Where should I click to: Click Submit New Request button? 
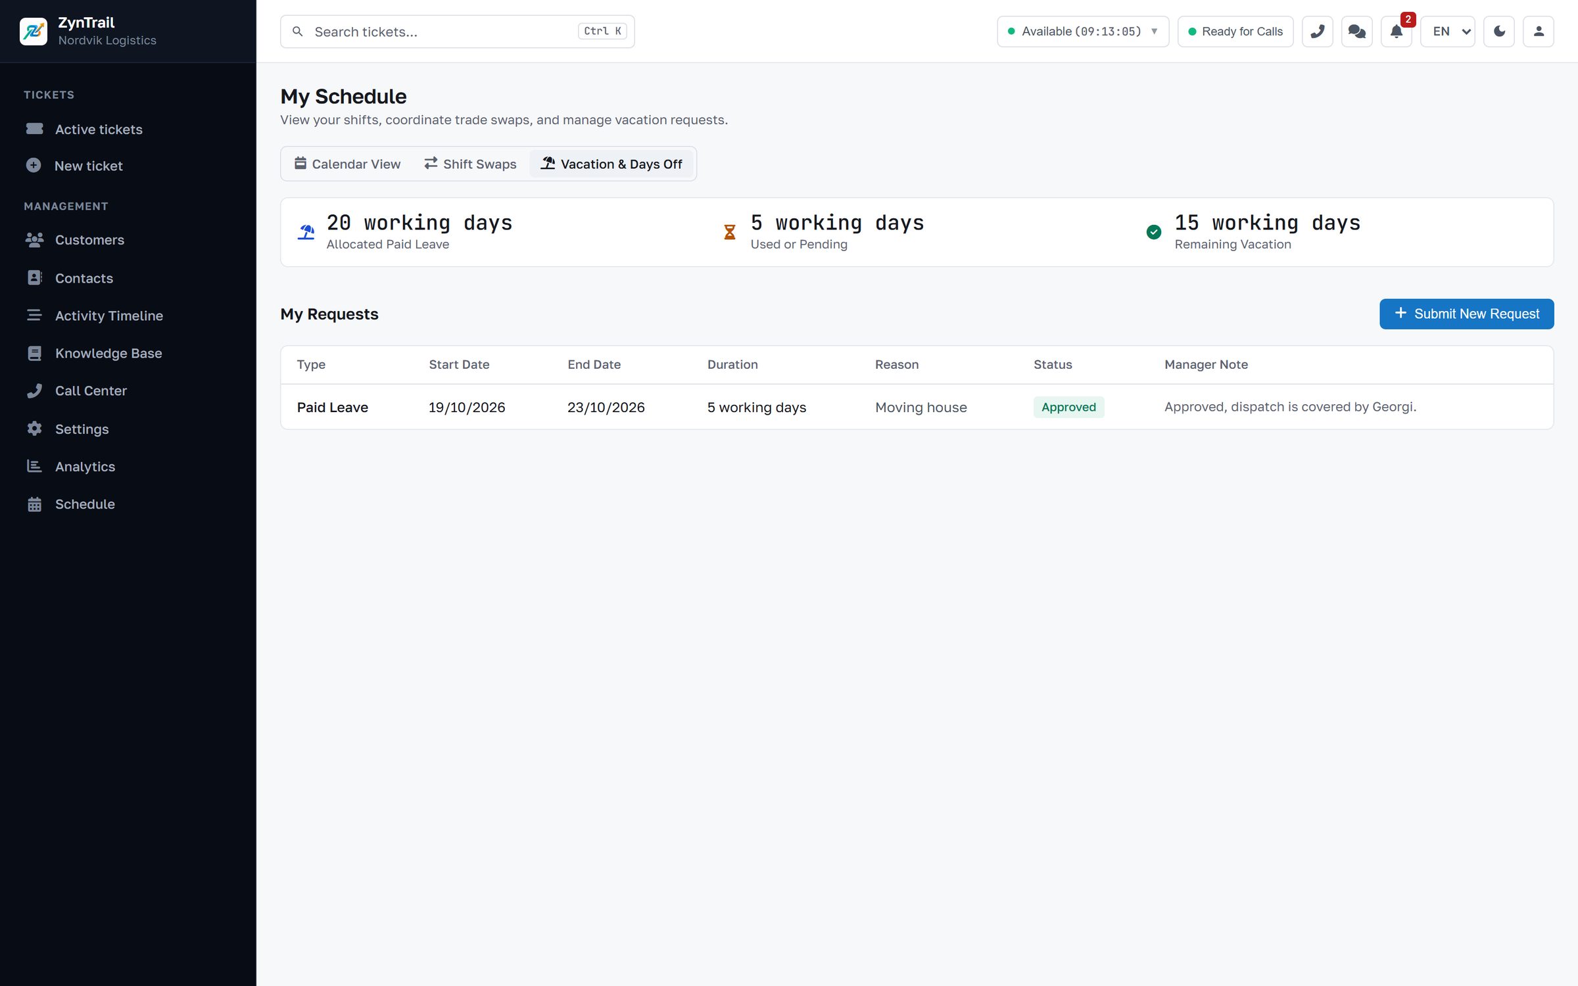coord(1466,314)
